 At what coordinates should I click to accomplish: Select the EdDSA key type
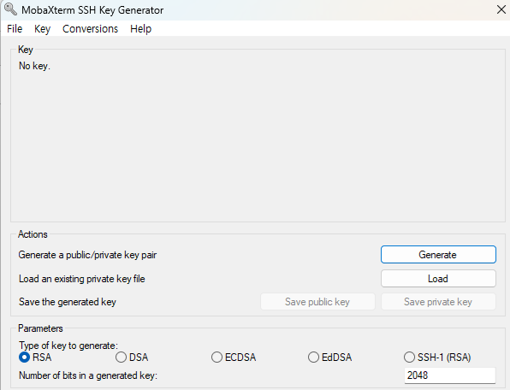[329, 357]
